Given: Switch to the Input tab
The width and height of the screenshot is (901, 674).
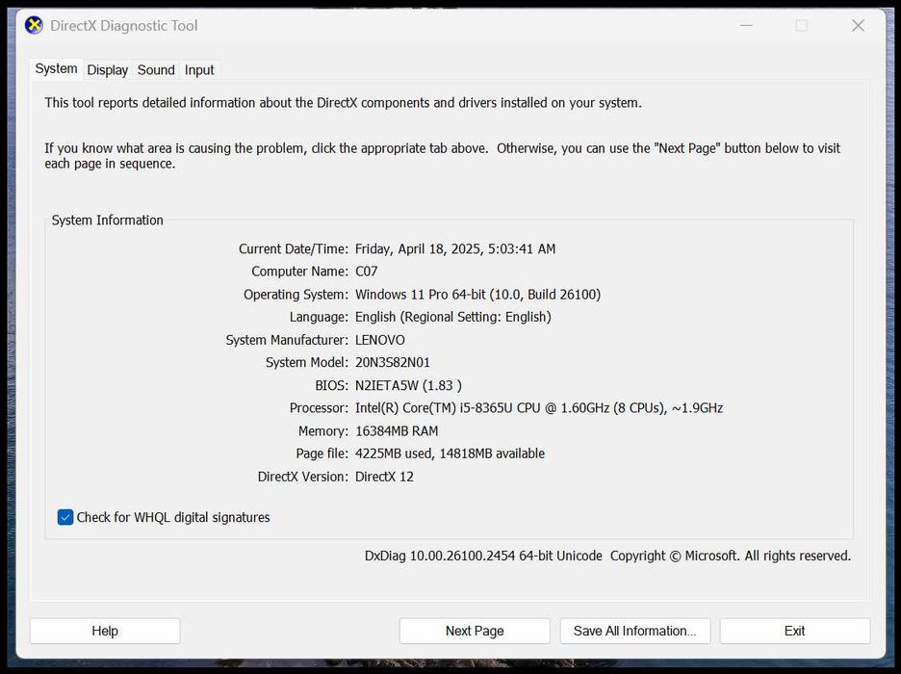Looking at the screenshot, I should [x=199, y=70].
